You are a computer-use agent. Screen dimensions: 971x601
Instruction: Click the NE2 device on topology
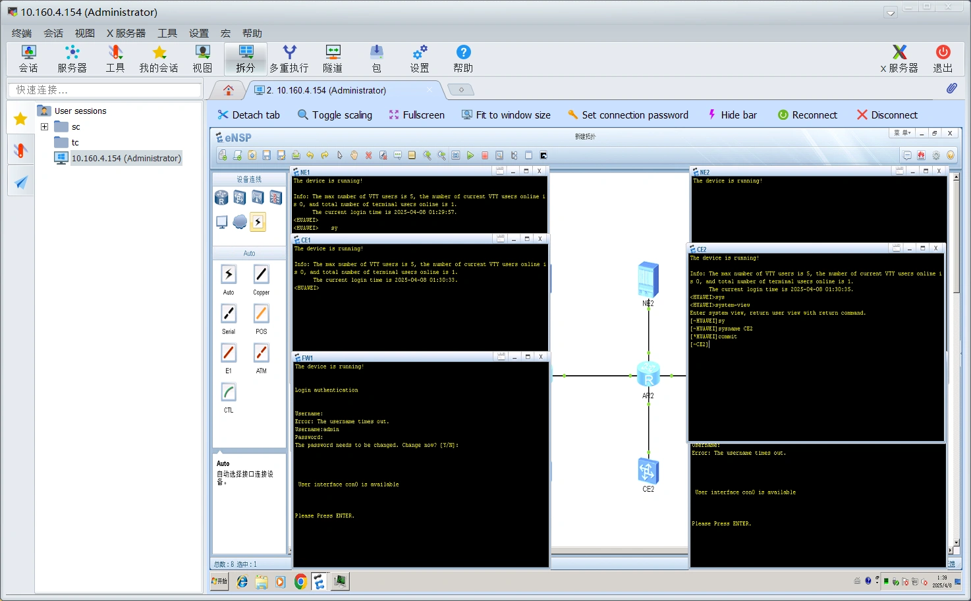(x=648, y=280)
